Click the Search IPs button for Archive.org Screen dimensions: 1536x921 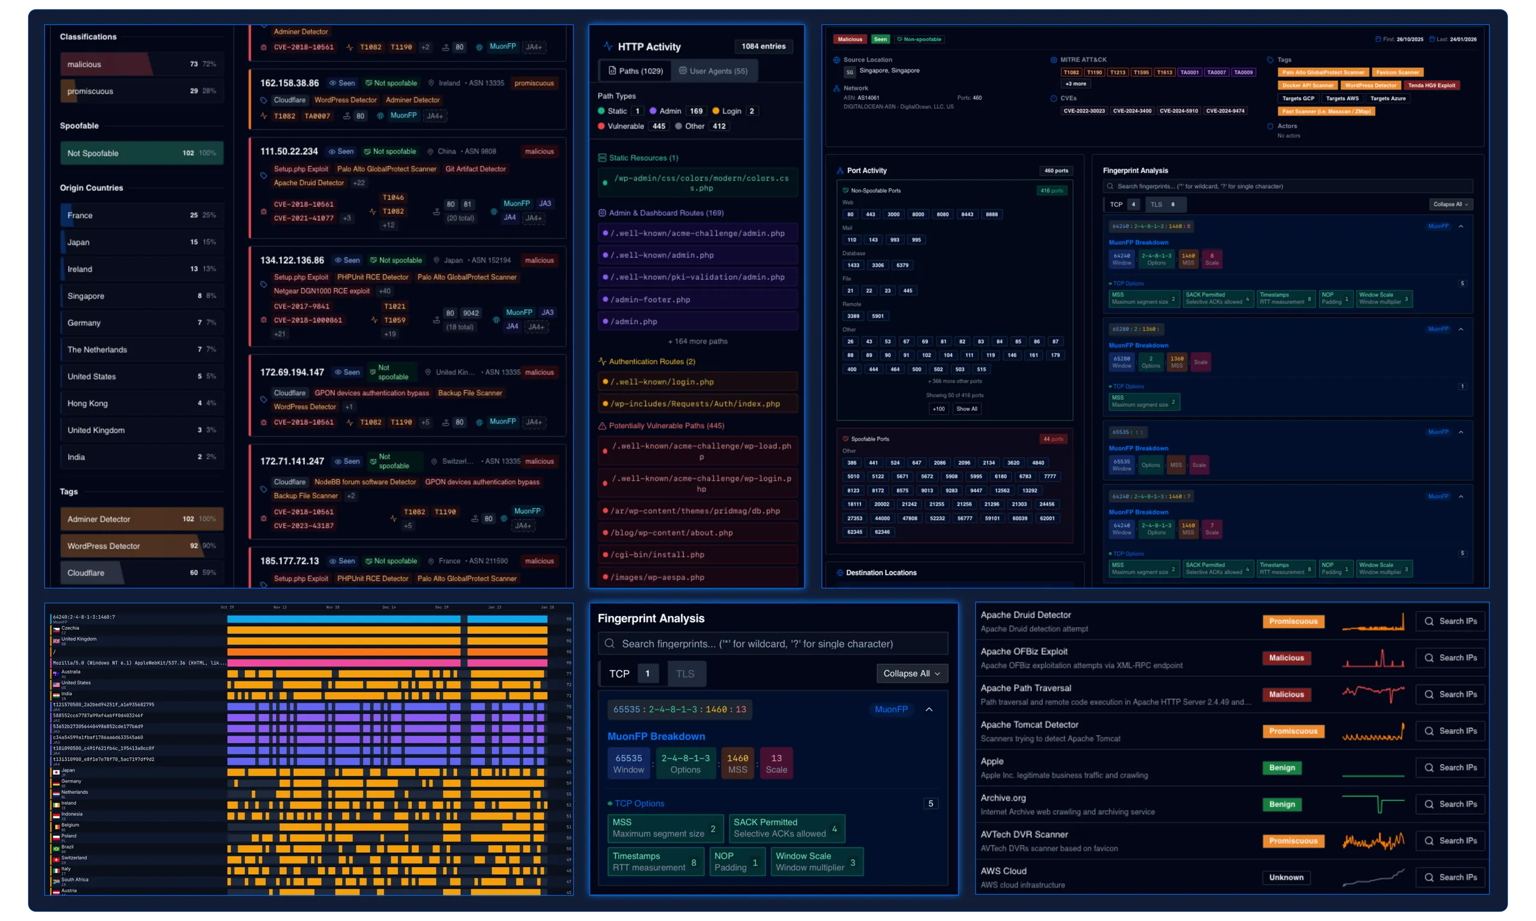(1451, 803)
